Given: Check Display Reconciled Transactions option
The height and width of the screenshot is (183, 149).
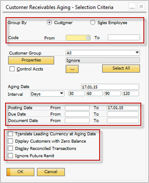Looking at the screenshot, I should (x=10, y=148).
